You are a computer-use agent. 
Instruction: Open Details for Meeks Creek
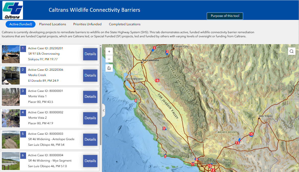(x=90, y=76)
